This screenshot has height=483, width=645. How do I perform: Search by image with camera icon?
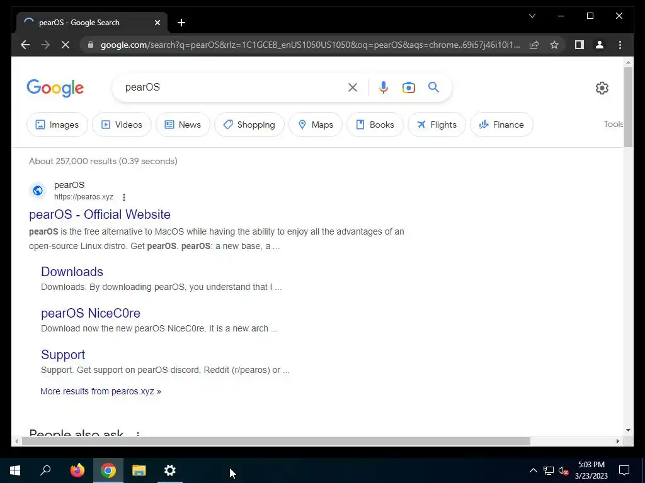pos(408,87)
